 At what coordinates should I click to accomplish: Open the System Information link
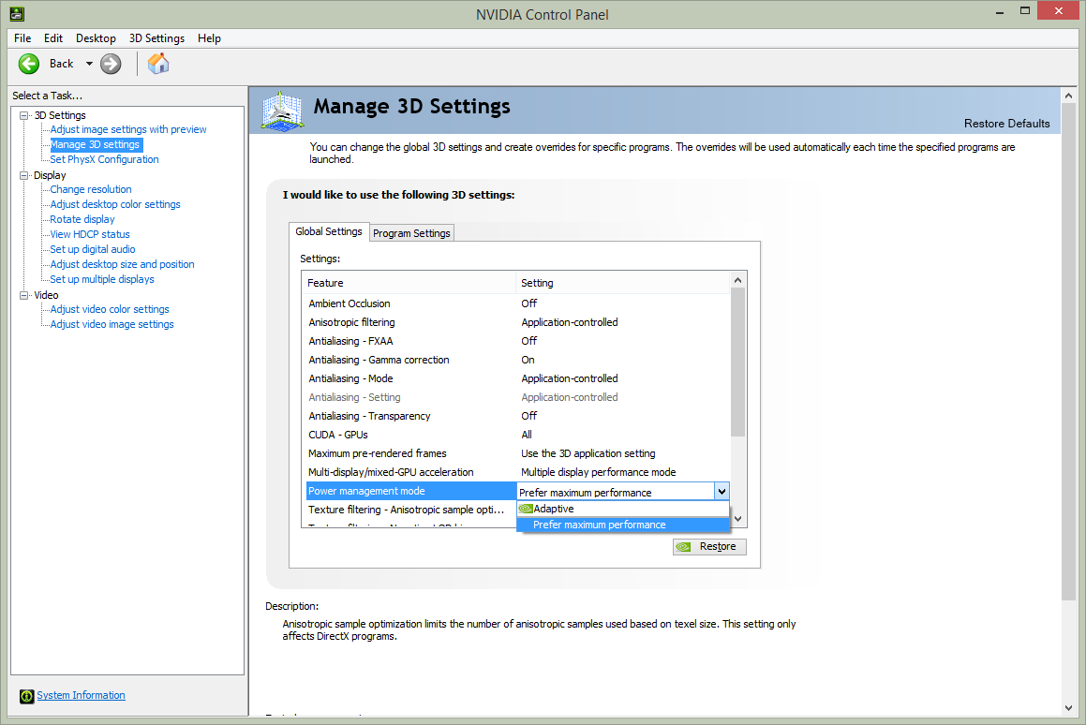coord(81,695)
